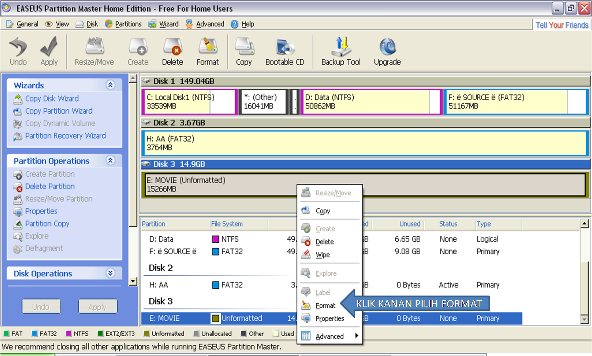
Task: Choose Format from the context menu
Action: coord(330,305)
